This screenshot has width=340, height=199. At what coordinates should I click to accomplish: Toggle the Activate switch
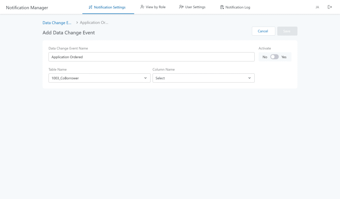pos(274,57)
